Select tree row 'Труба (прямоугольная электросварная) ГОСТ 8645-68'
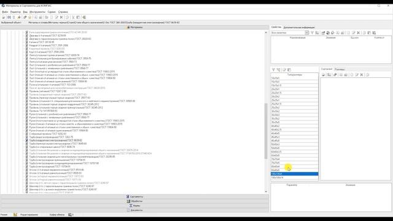The width and height of the screenshot is (393, 221). (58, 144)
